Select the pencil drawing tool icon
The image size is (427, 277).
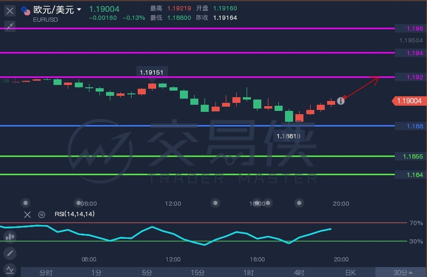pos(10,253)
